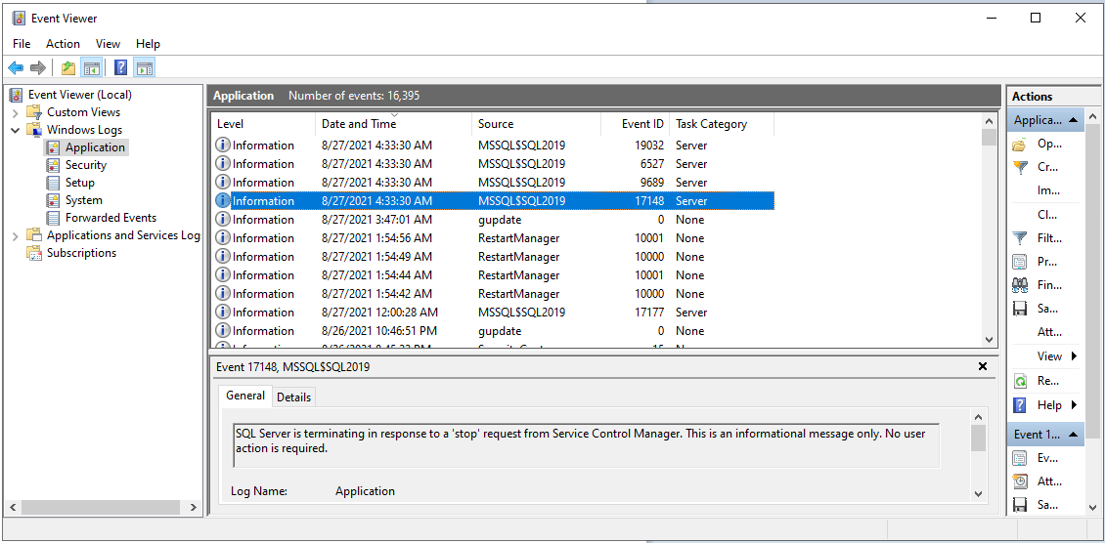1105x543 pixels.
Task: Click Actions pane scrollbar down arrow
Action: (1092, 507)
